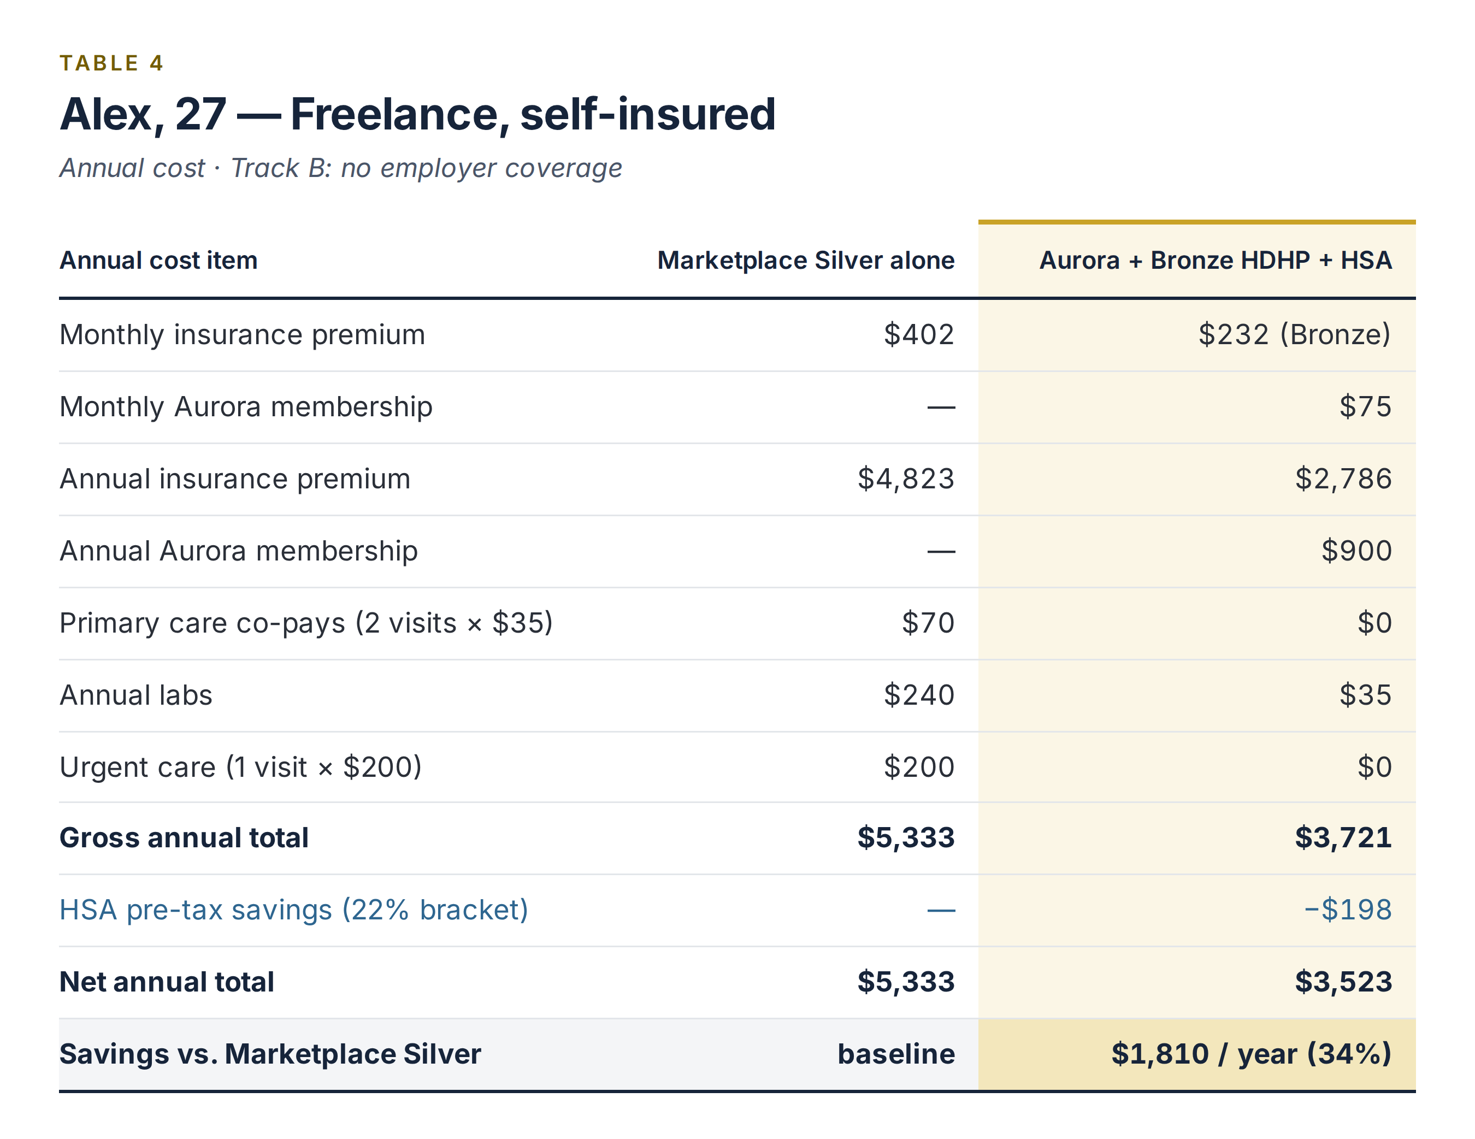Select the '$2,786' annual premium value
Image resolution: width=1475 pixels, height=1139 pixels.
point(1343,480)
